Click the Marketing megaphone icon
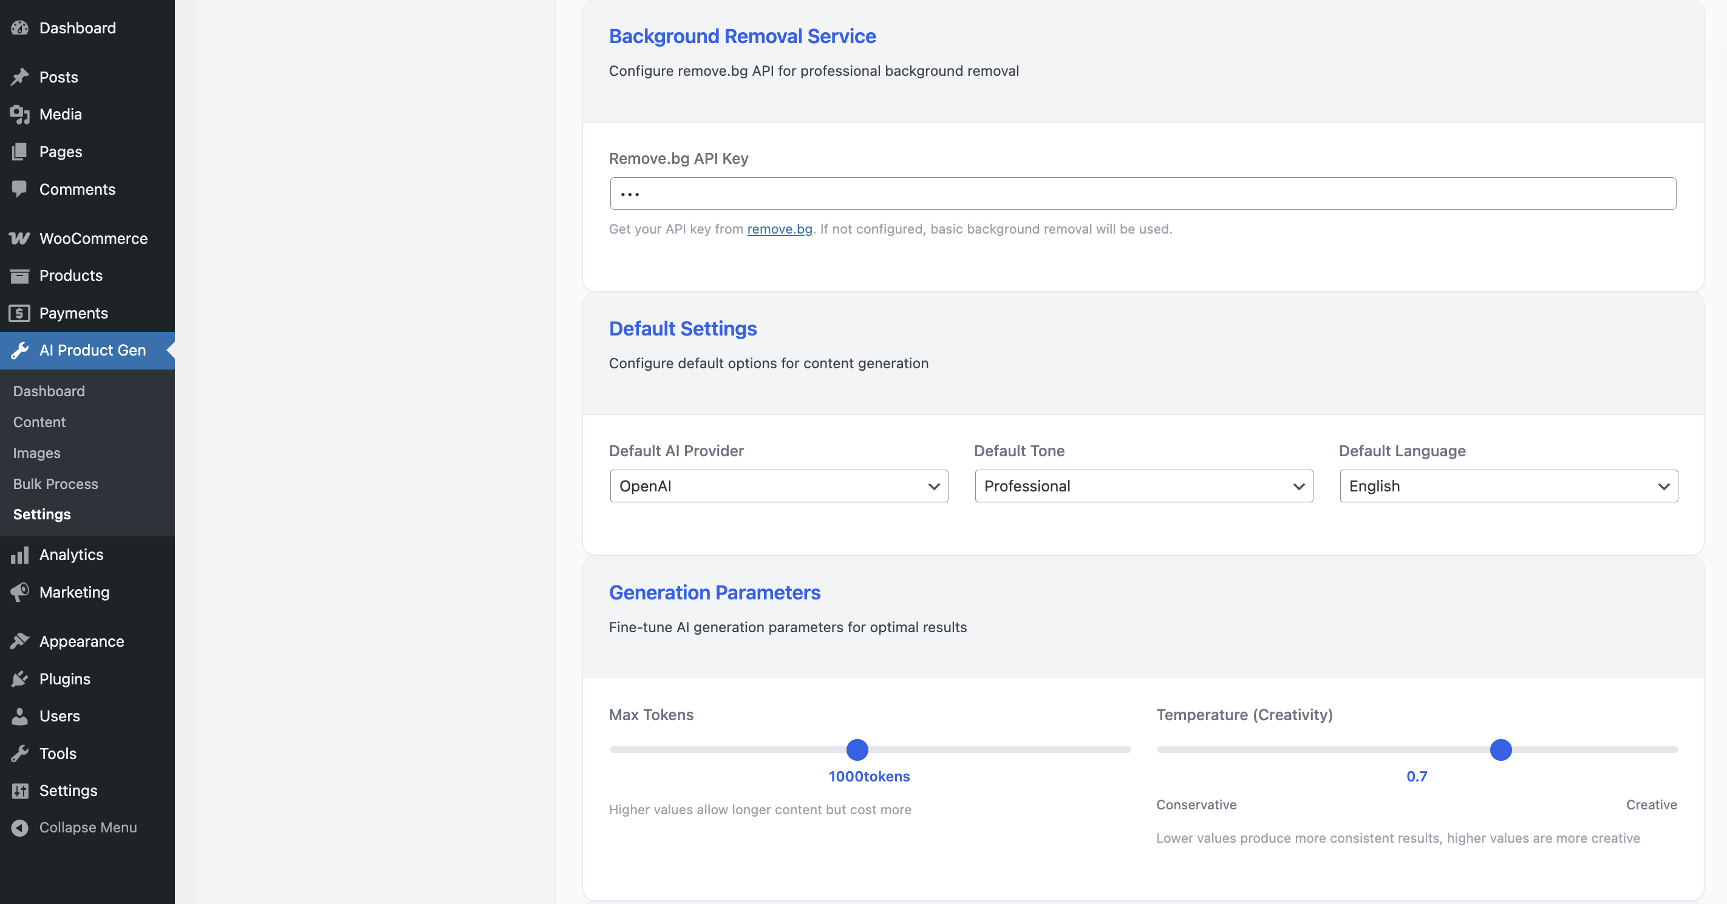1727x904 pixels. 19,592
